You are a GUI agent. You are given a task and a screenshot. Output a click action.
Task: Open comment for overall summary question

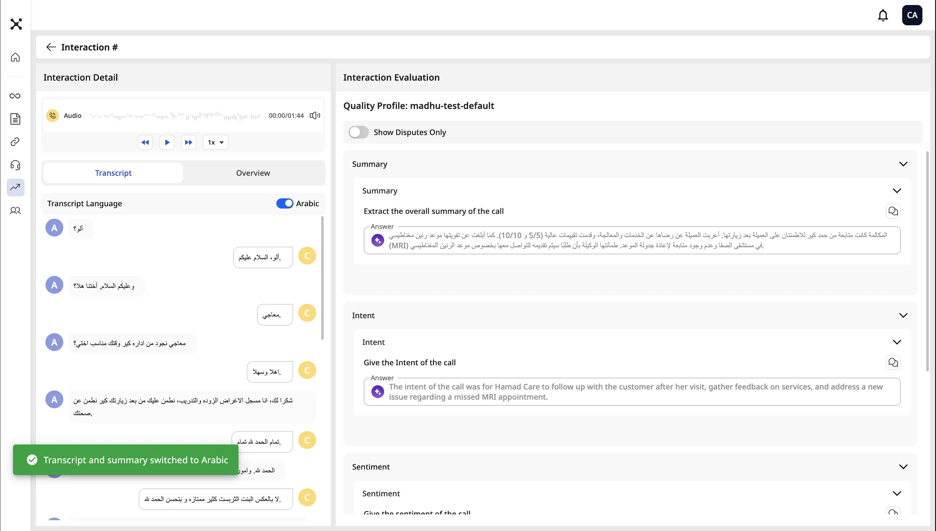[x=893, y=211]
